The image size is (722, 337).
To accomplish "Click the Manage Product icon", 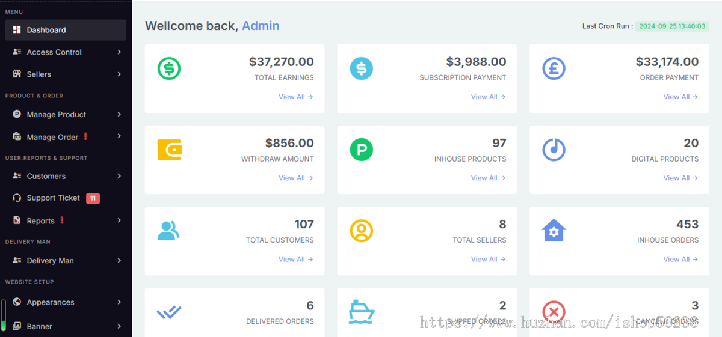I will click(17, 114).
